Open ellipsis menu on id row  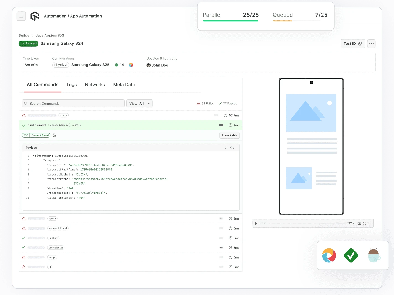click(221, 267)
